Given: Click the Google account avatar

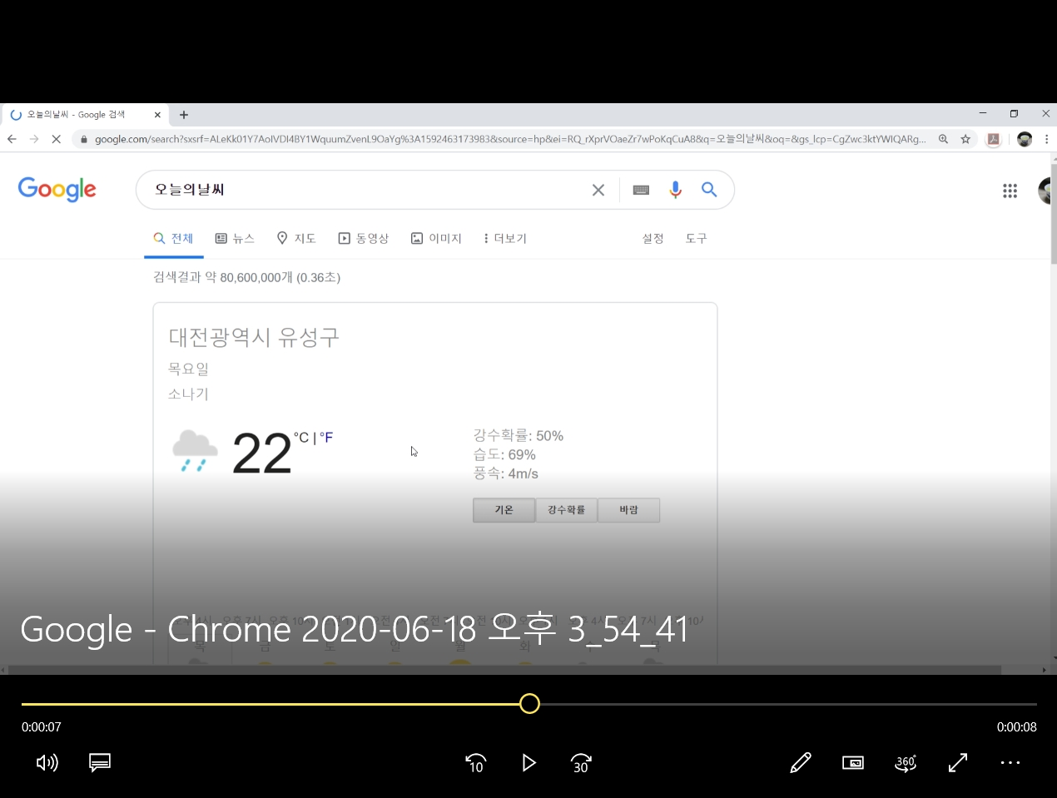Looking at the screenshot, I should pyautogui.click(x=1045, y=191).
